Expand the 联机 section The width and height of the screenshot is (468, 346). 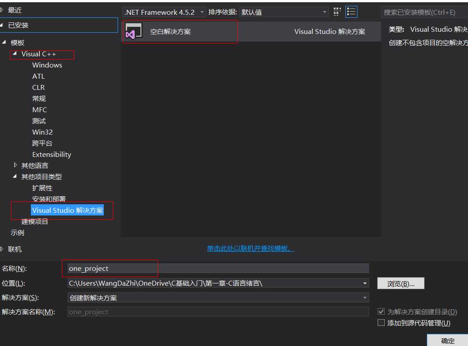(2, 249)
